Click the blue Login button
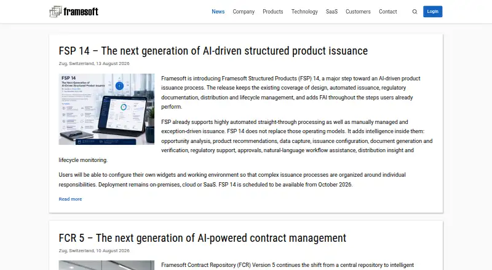Image resolution: width=492 pixels, height=270 pixels. 432,12
